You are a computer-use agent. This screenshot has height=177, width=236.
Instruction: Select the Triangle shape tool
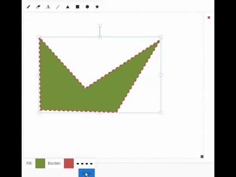tap(68, 7)
